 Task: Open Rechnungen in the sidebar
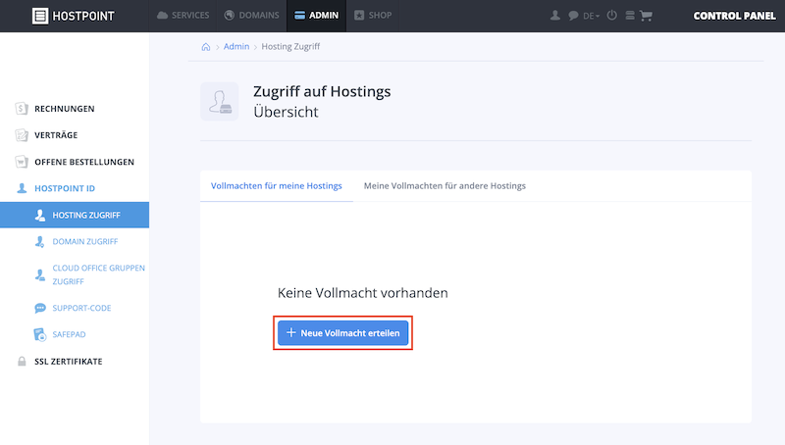coord(64,109)
